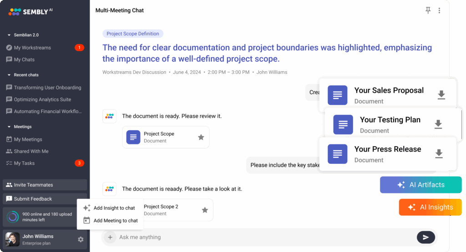
Task: Click Invite Teammates button
Action: (45, 185)
